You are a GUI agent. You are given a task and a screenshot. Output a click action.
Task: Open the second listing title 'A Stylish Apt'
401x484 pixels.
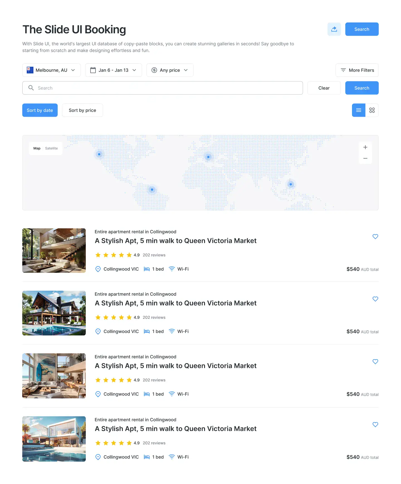176,303
